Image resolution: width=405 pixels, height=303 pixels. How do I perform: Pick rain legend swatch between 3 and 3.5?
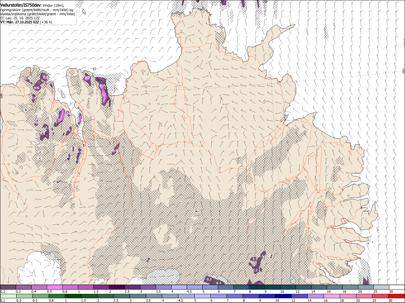pos(138,296)
